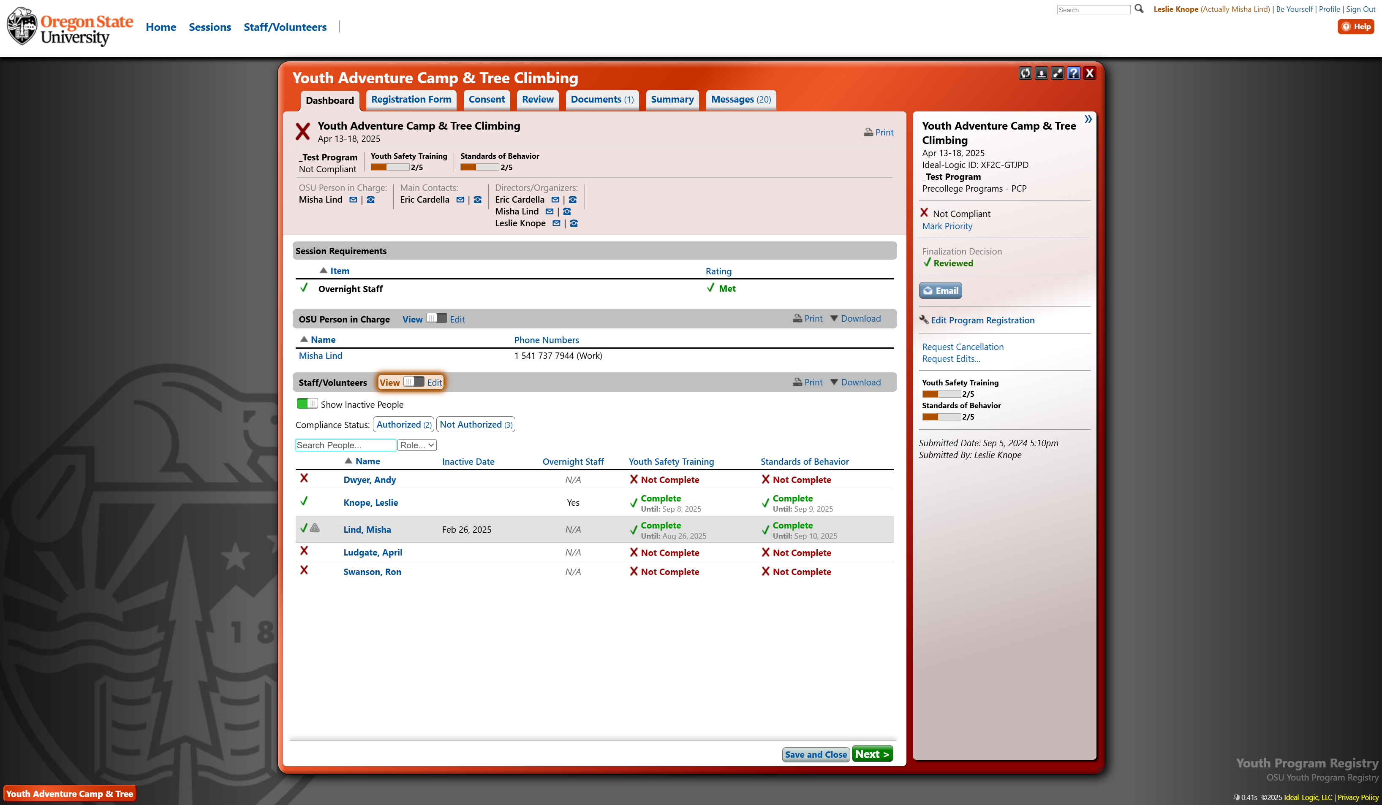Open the Role dropdown filter
This screenshot has height=805, width=1382.
pyautogui.click(x=417, y=445)
